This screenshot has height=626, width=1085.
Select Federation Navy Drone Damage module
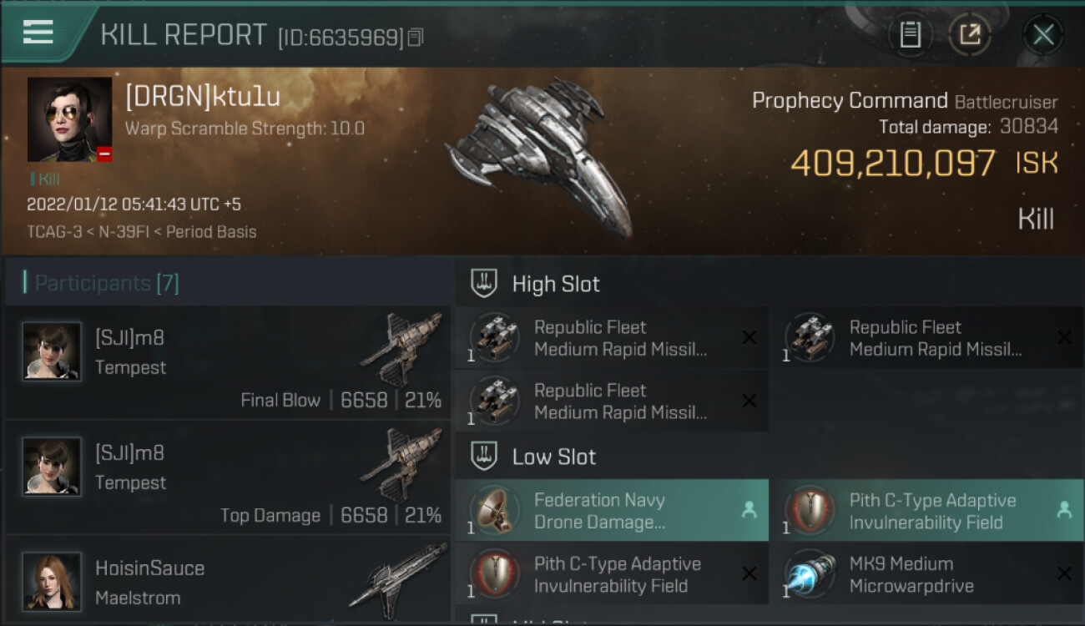tap(612, 510)
